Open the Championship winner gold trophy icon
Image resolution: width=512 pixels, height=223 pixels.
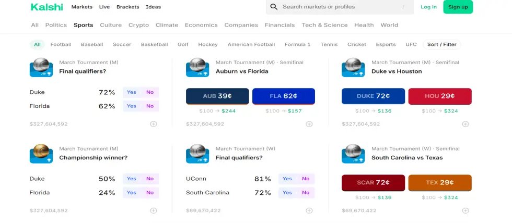pos(41,154)
